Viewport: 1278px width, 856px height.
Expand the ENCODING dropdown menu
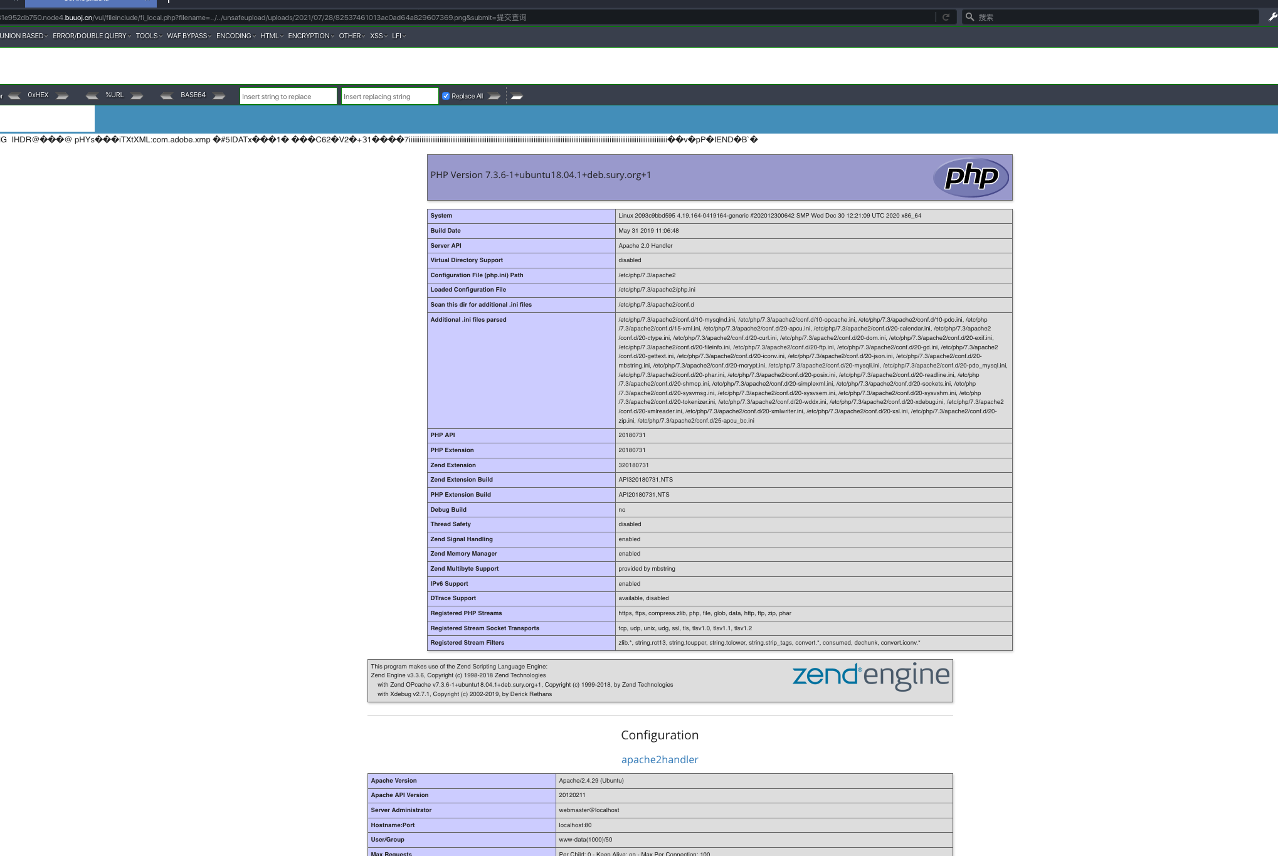pos(236,36)
